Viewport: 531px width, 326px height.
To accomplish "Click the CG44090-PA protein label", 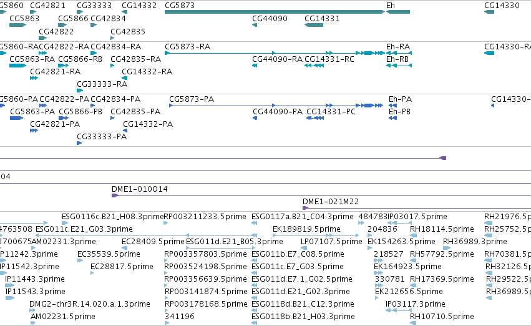I will 278,112.
